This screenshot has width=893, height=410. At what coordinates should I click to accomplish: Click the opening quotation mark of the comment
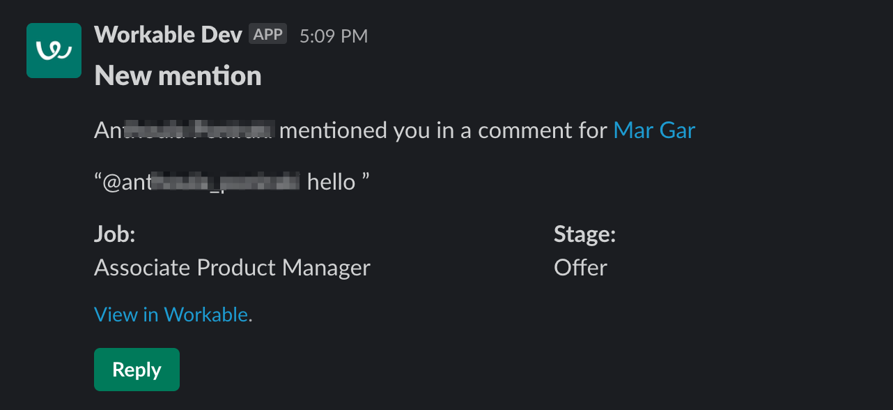click(x=98, y=179)
